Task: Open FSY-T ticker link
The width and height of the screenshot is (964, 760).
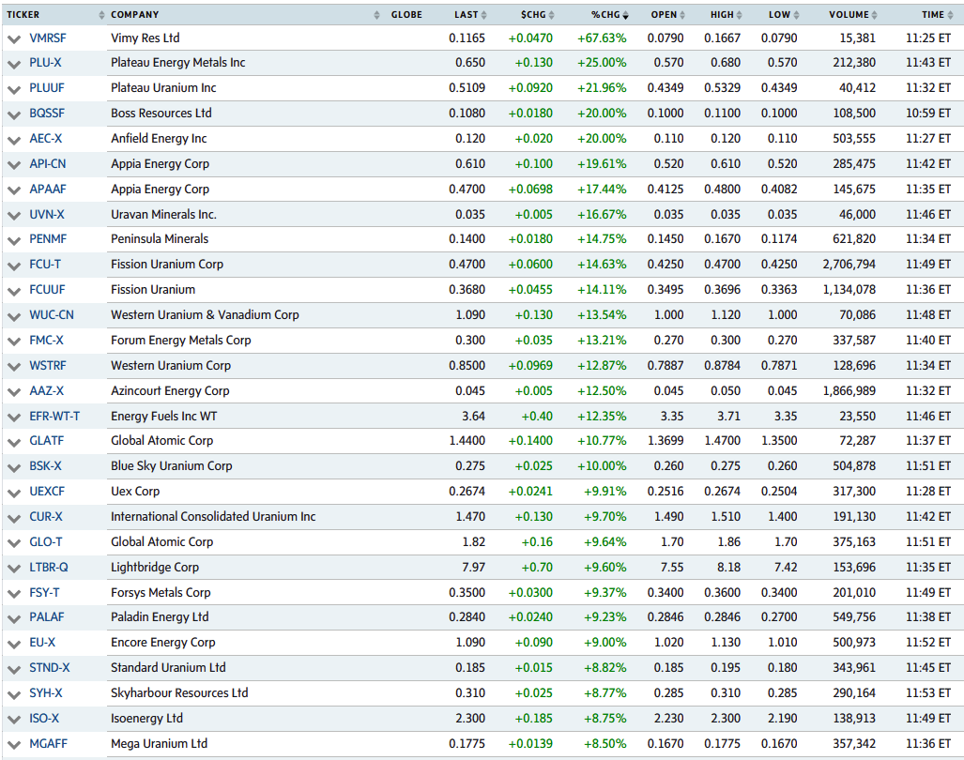Action: pos(44,593)
